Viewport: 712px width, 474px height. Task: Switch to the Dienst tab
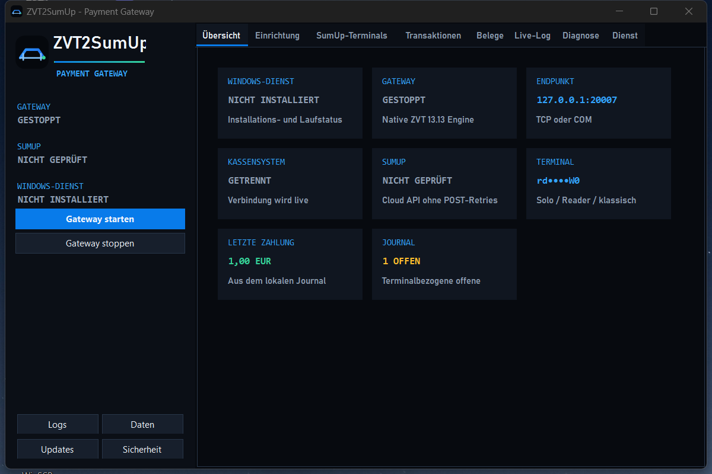(625, 36)
